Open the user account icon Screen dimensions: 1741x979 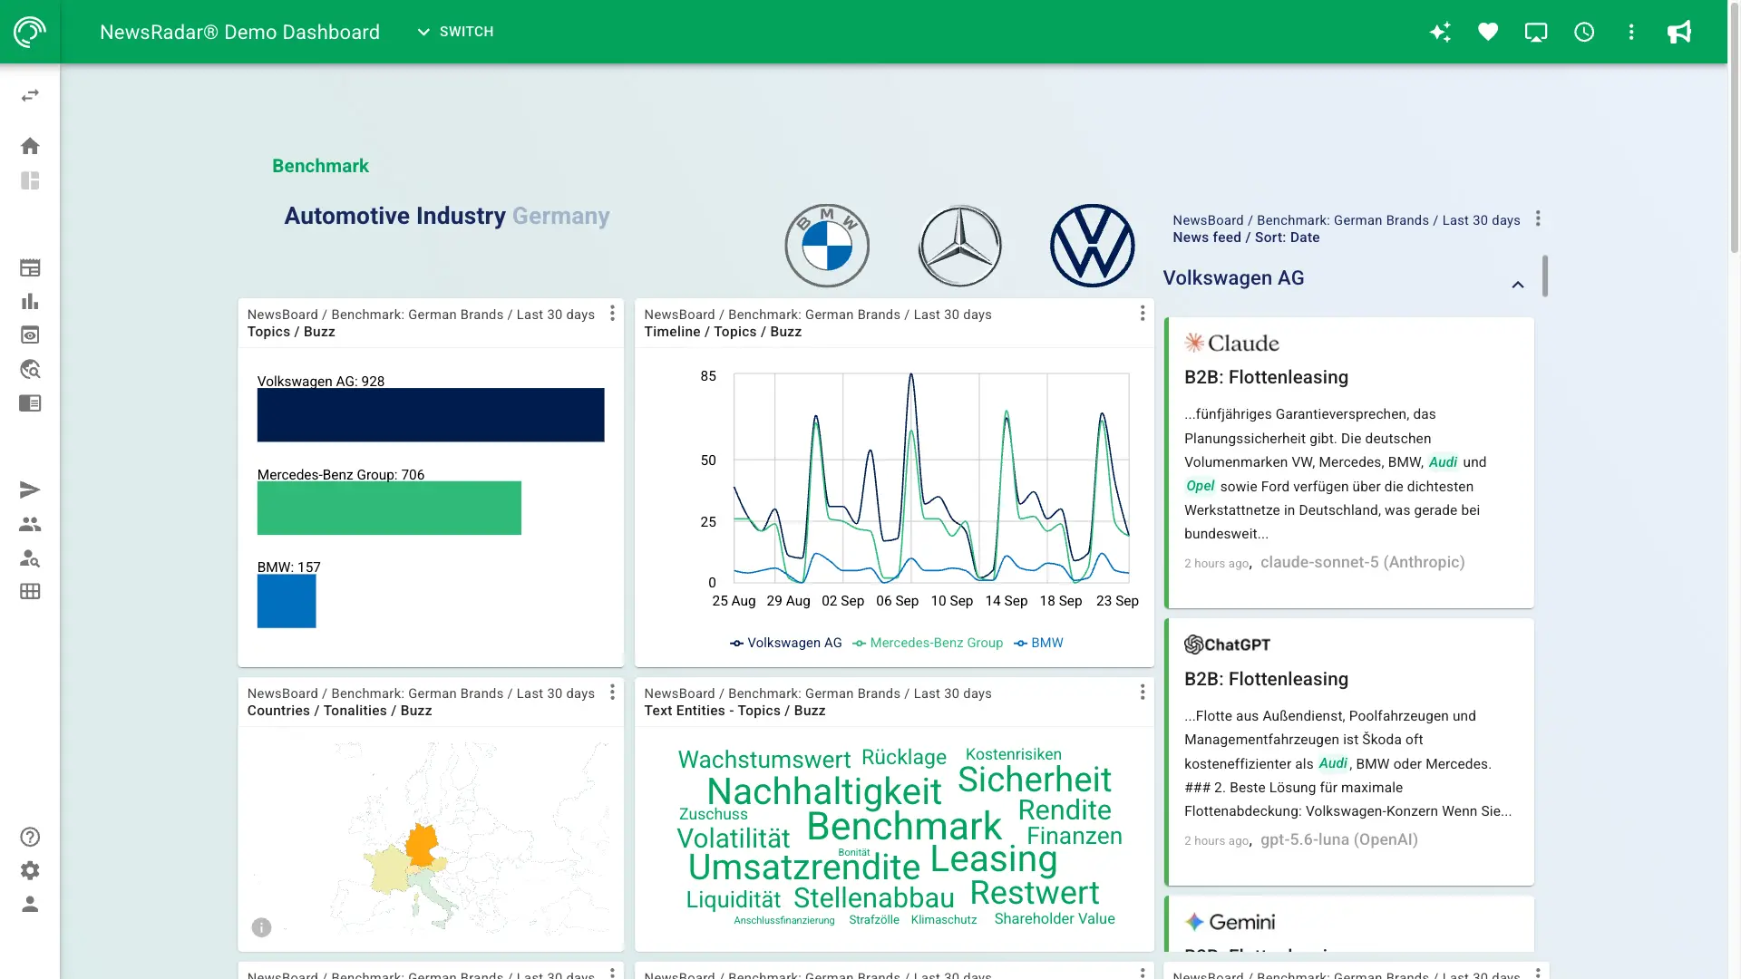click(x=30, y=904)
